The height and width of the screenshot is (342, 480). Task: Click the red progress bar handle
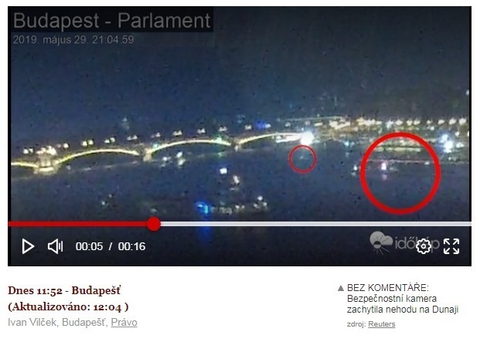click(x=154, y=224)
